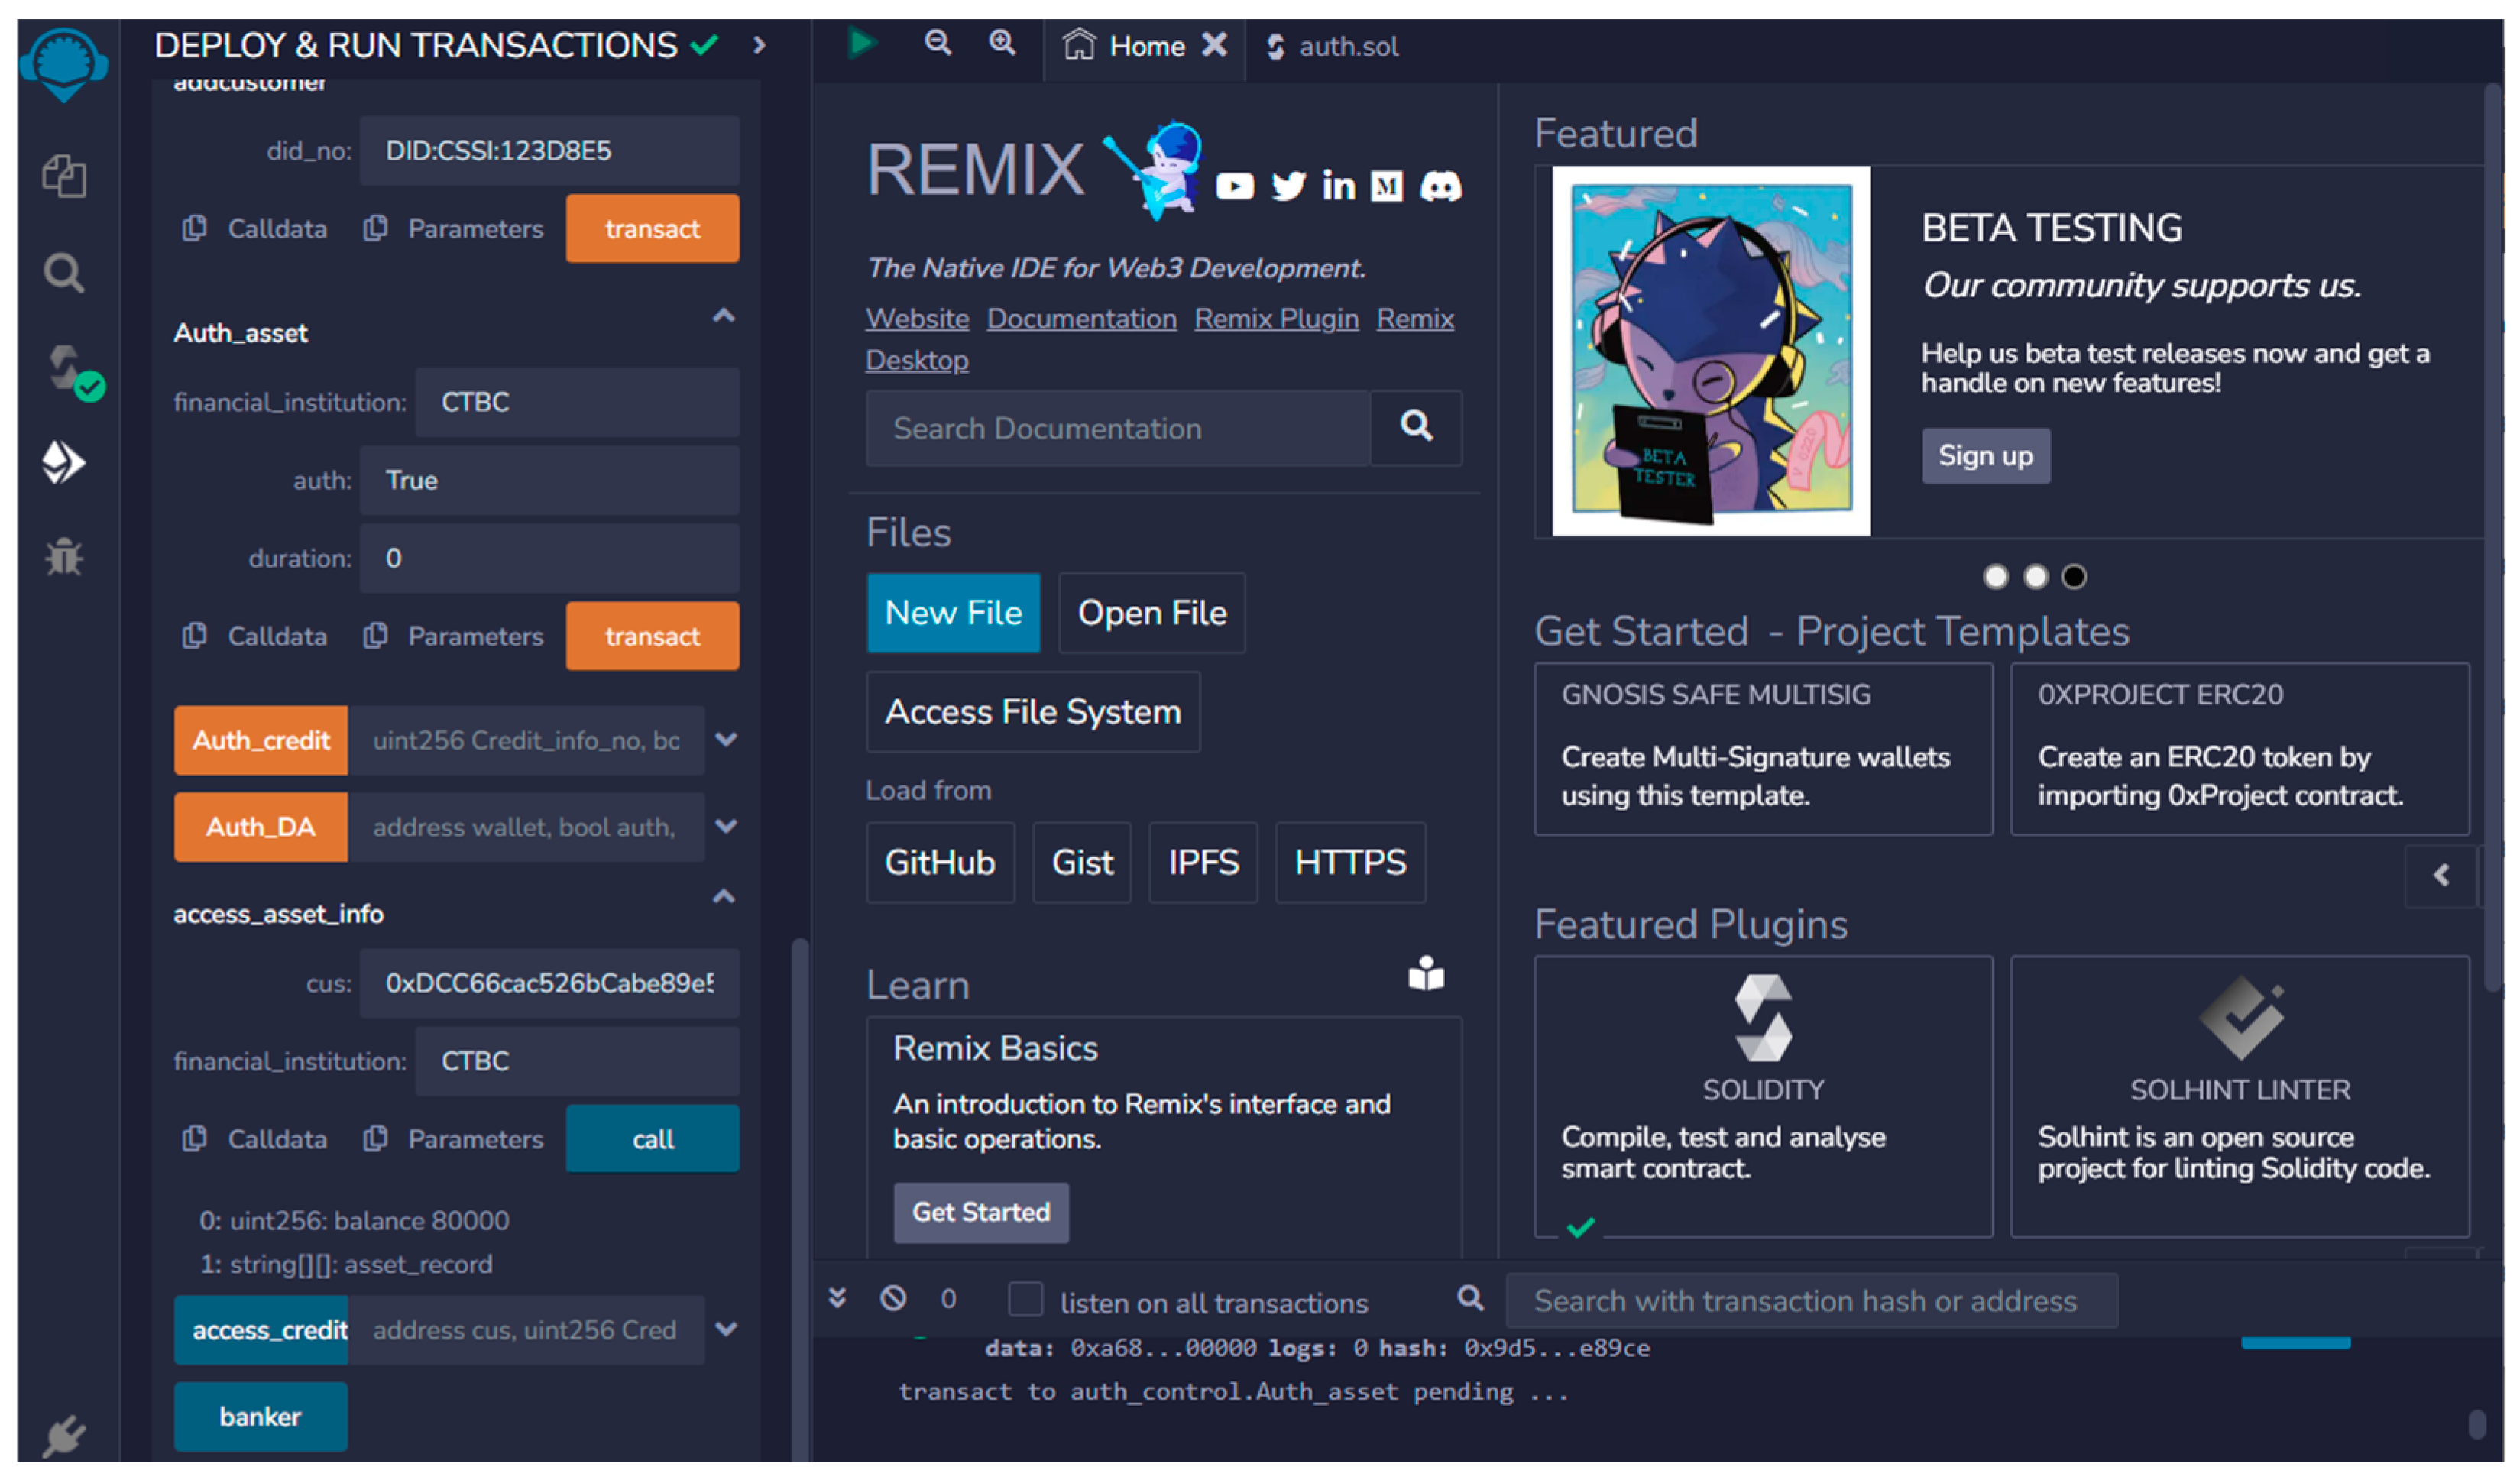Open the Gnosis Safe Multisig template card
2520x1480 pixels.
(1763, 749)
